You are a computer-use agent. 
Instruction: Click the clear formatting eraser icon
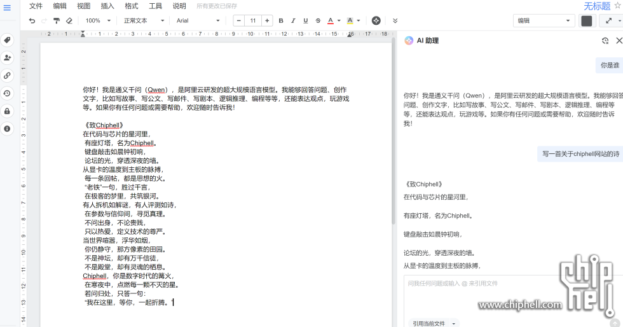pyautogui.click(x=69, y=21)
